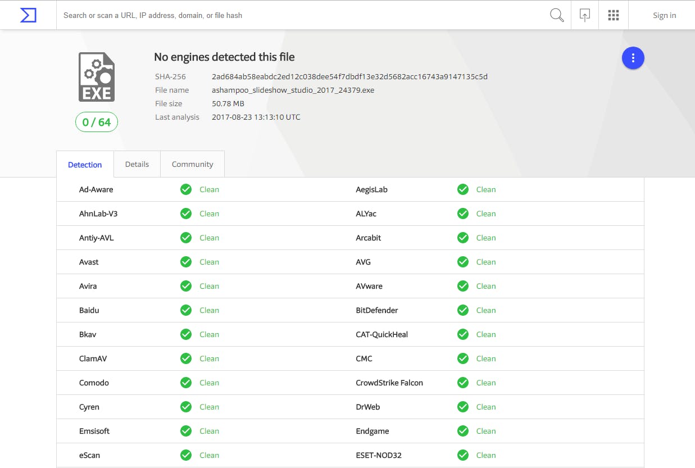Open the apps grid menu icon
The height and width of the screenshot is (468, 695).
614,15
